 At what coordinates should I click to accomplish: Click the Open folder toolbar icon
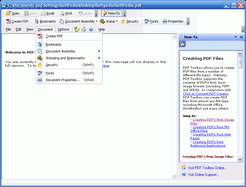pos(8,13)
